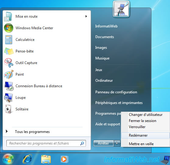Launch the Calculatrice app icon

pyautogui.click(x=9, y=40)
